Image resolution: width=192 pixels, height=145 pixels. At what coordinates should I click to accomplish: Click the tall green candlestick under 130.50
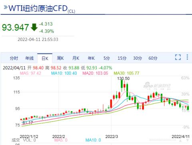[122, 85]
